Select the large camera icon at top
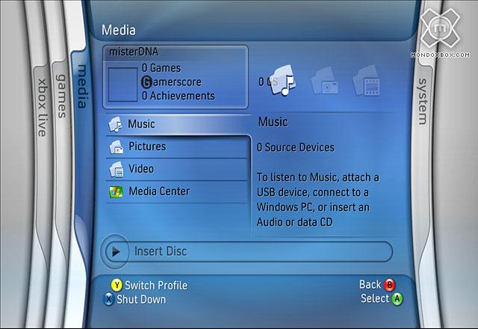Screen dimensions: 478x329 (x=326, y=83)
